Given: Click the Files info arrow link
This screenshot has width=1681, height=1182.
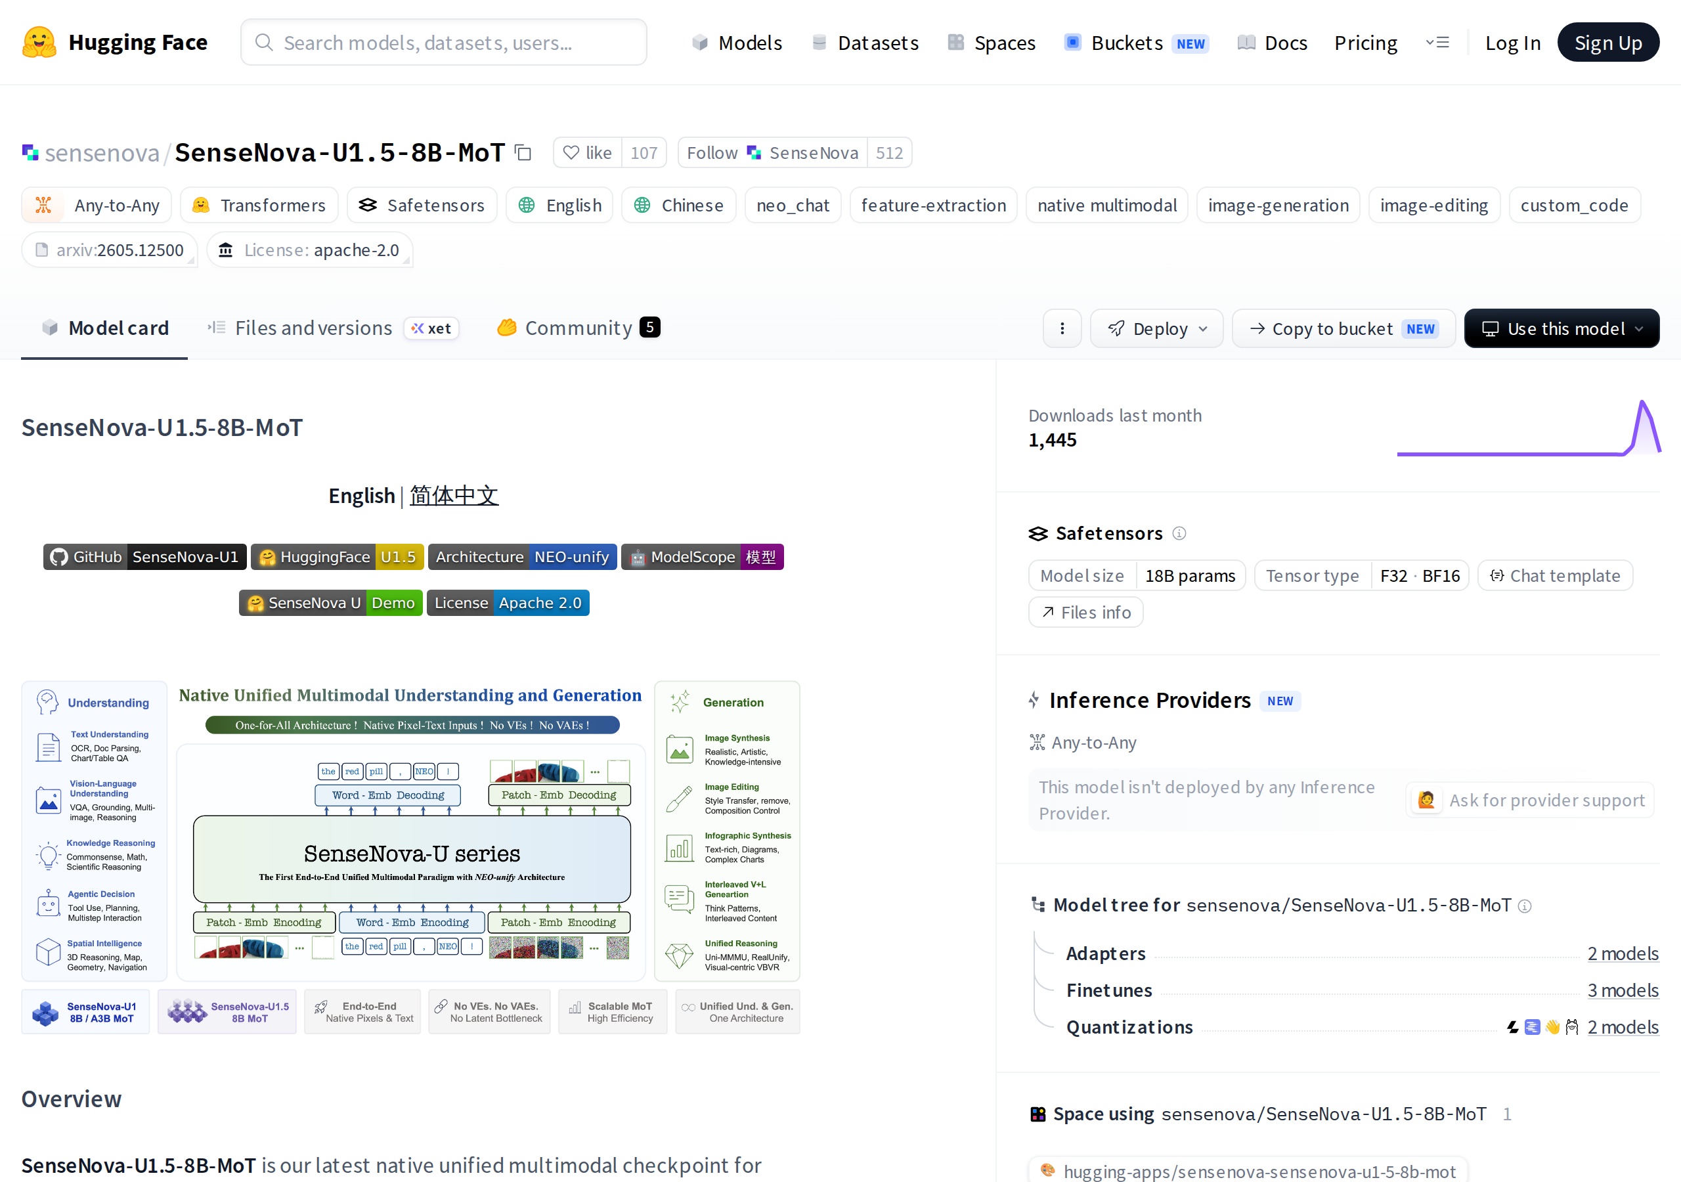Looking at the screenshot, I should [1086, 612].
